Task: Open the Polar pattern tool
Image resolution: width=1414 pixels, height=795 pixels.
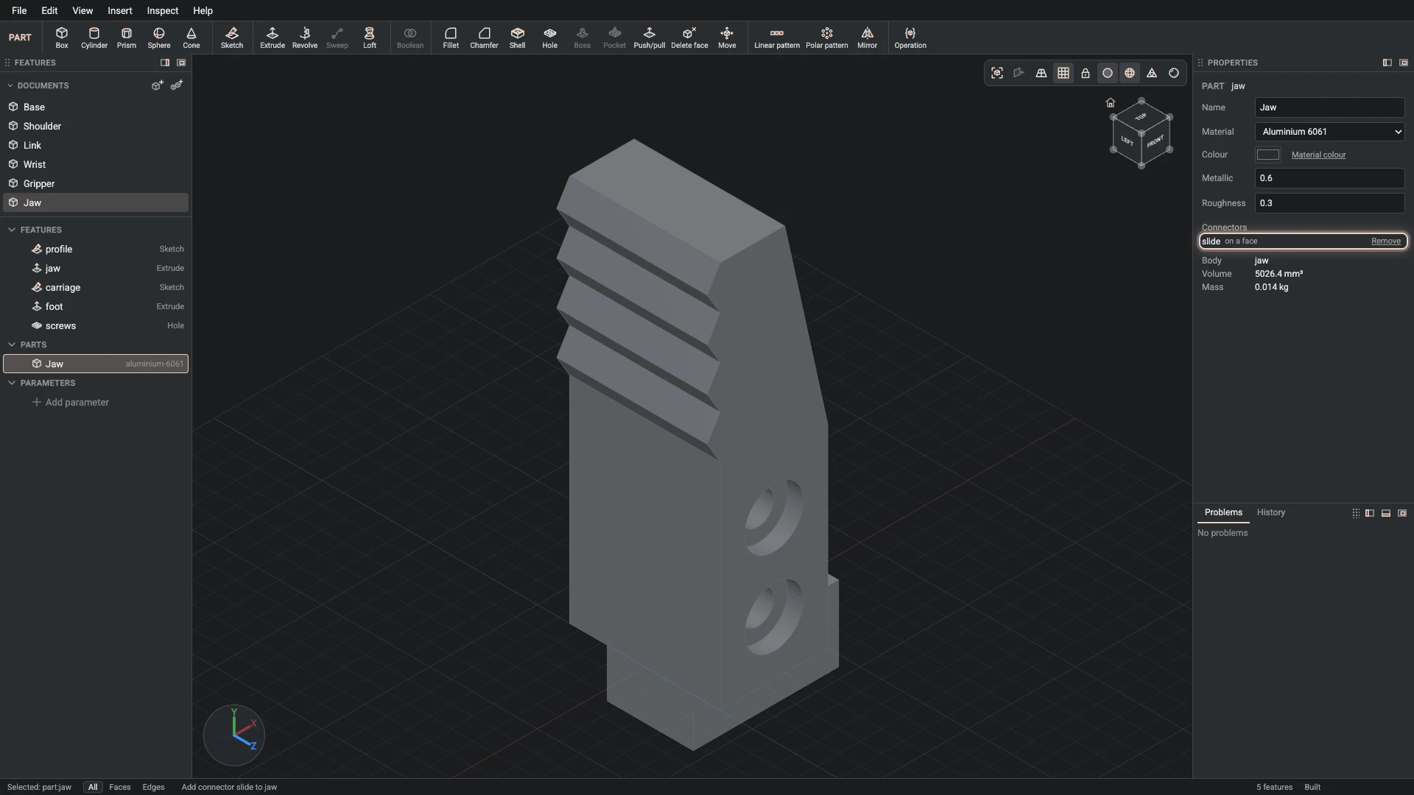Action: click(827, 38)
